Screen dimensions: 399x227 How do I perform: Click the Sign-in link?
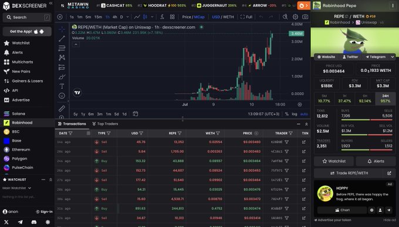[44, 212]
